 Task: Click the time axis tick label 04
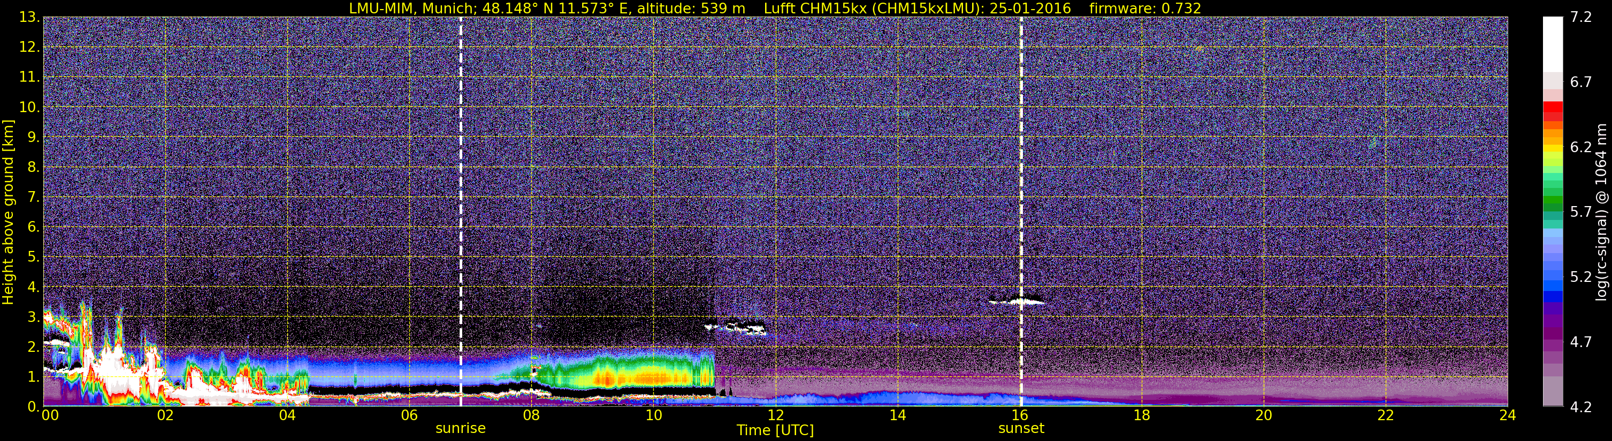[287, 415]
